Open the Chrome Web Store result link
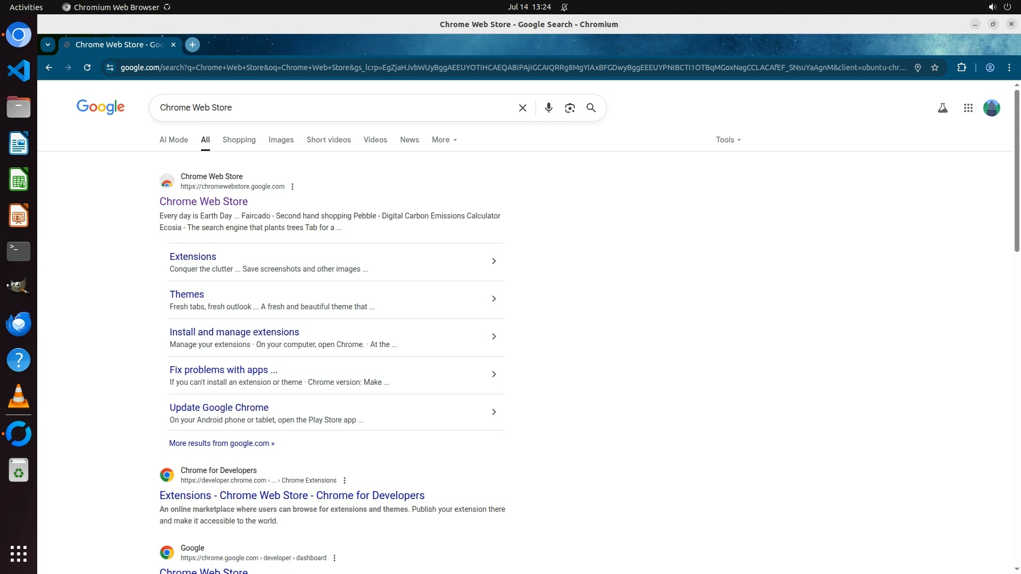 (204, 201)
